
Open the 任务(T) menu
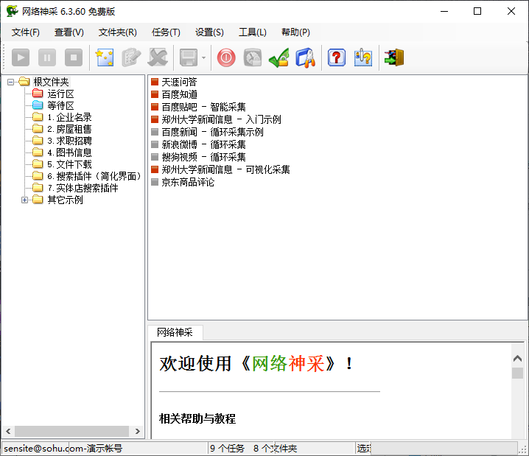(166, 32)
